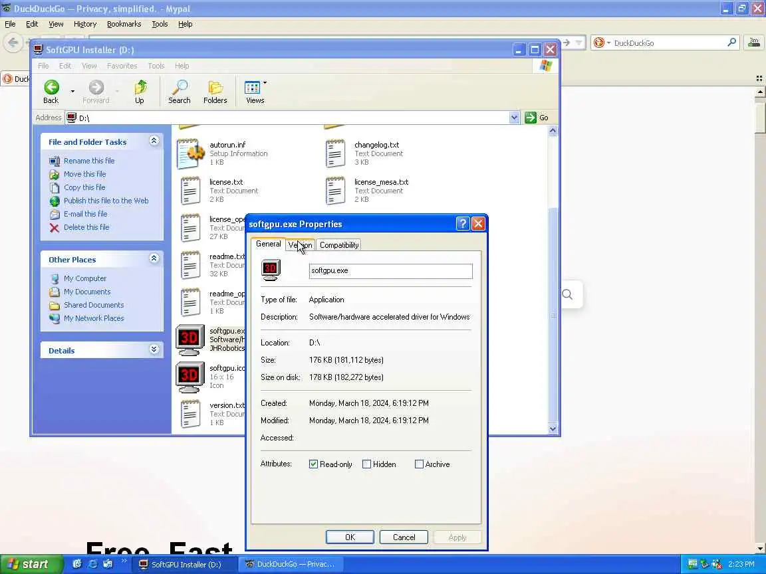Go Up one folder level

click(x=140, y=91)
